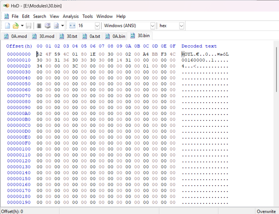Click the column header 08

[110, 46]
